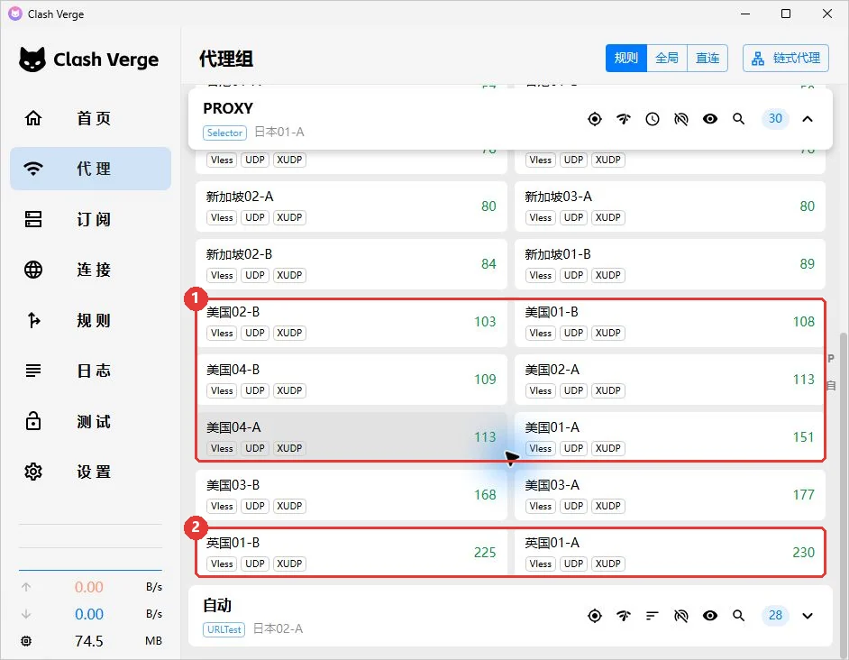This screenshot has height=660, width=849.
Task: Open the 首页 home page
Action: pyautogui.click(x=90, y=118)
